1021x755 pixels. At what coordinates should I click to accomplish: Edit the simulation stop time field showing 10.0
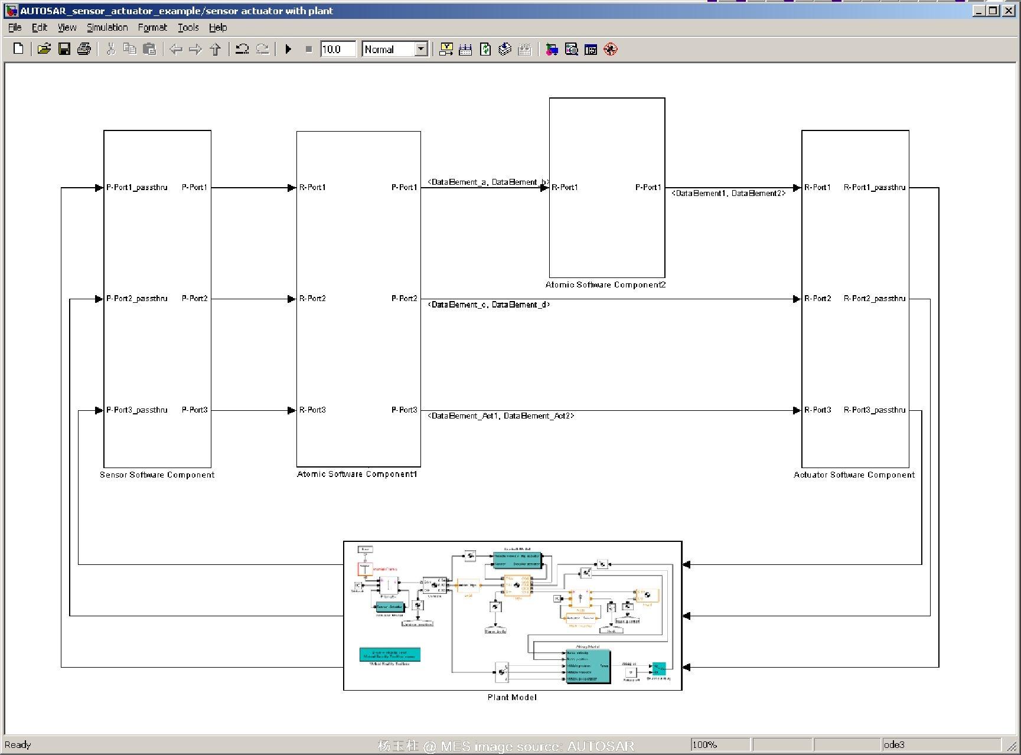[x=338, y=49]
